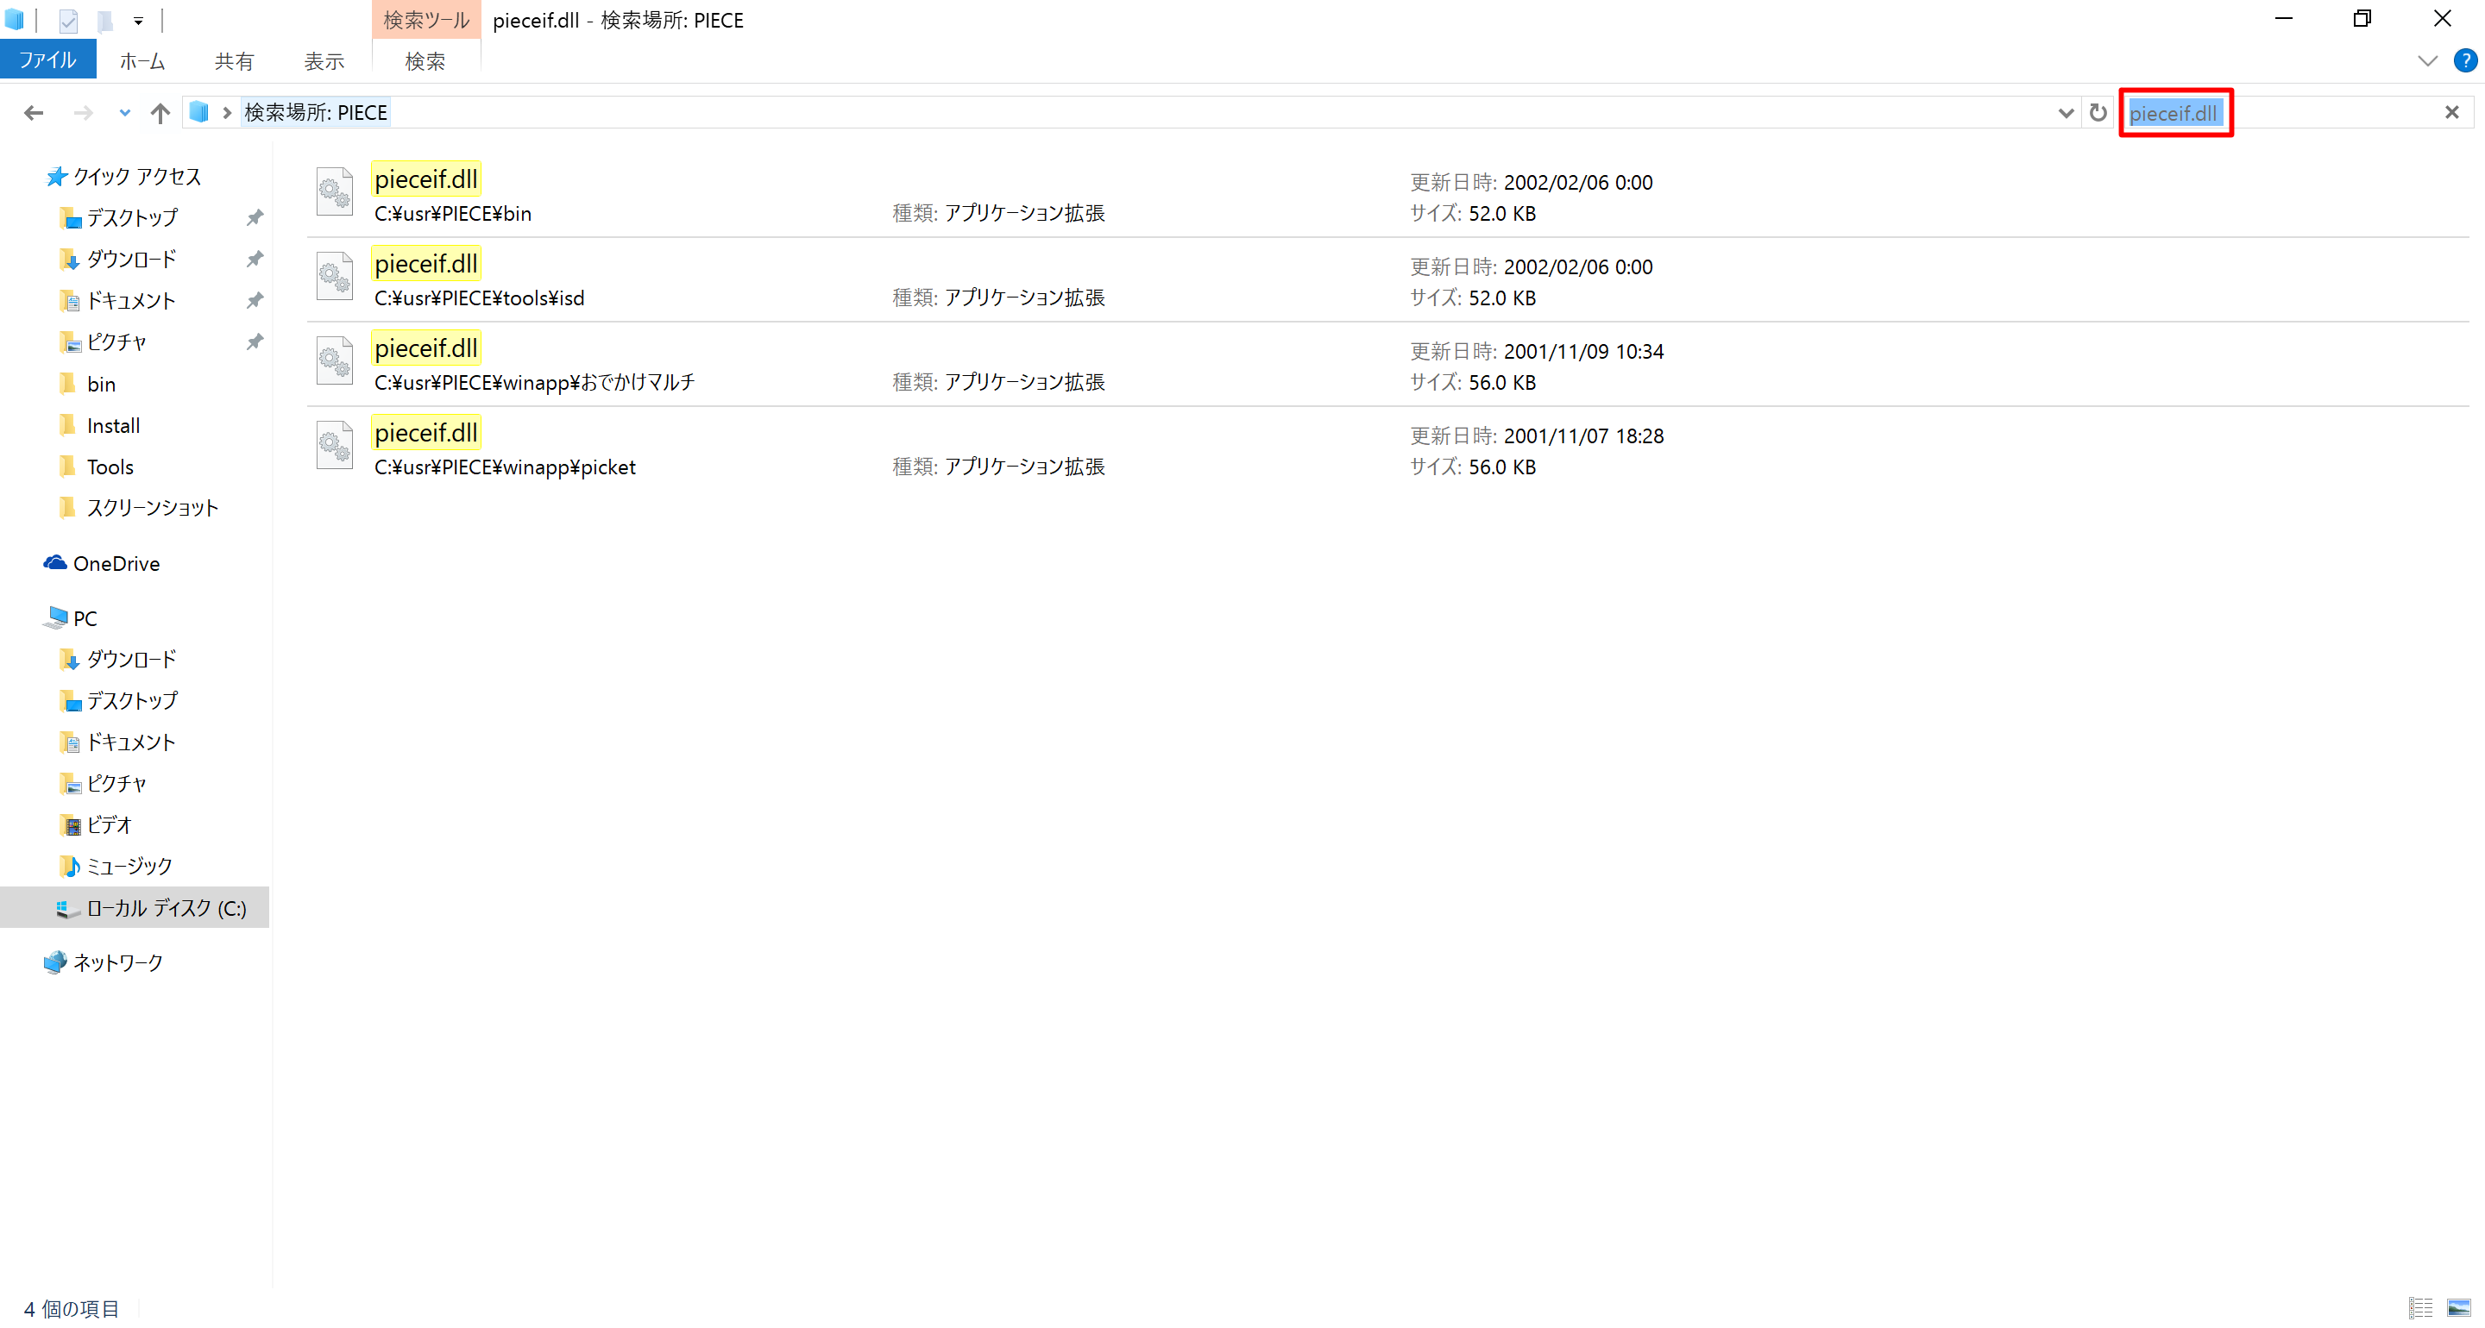Open デスクトップ under PC
This screenshot has height=1328, width=2485.
pyautogui.click(x=132, y=701)
